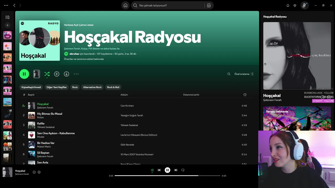Open 'Öneriler ve tanıtımın etkisi hakkında' link

tap(84, 59)
